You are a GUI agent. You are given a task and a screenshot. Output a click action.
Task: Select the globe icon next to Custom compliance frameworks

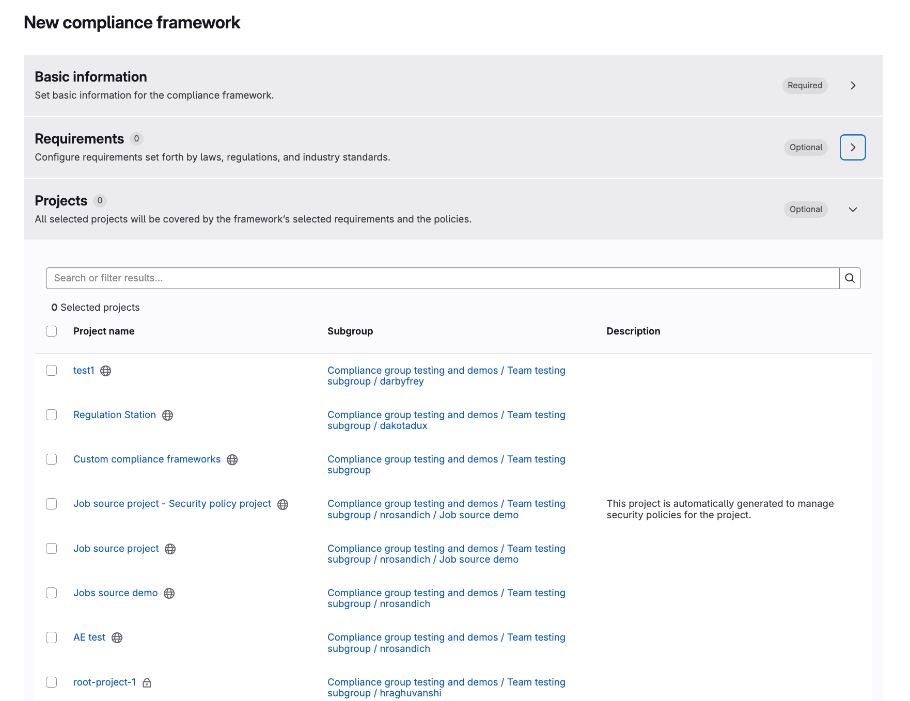pos(232,459)
